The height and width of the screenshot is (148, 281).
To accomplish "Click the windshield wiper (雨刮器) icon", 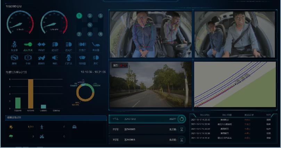I will (82, 58).
